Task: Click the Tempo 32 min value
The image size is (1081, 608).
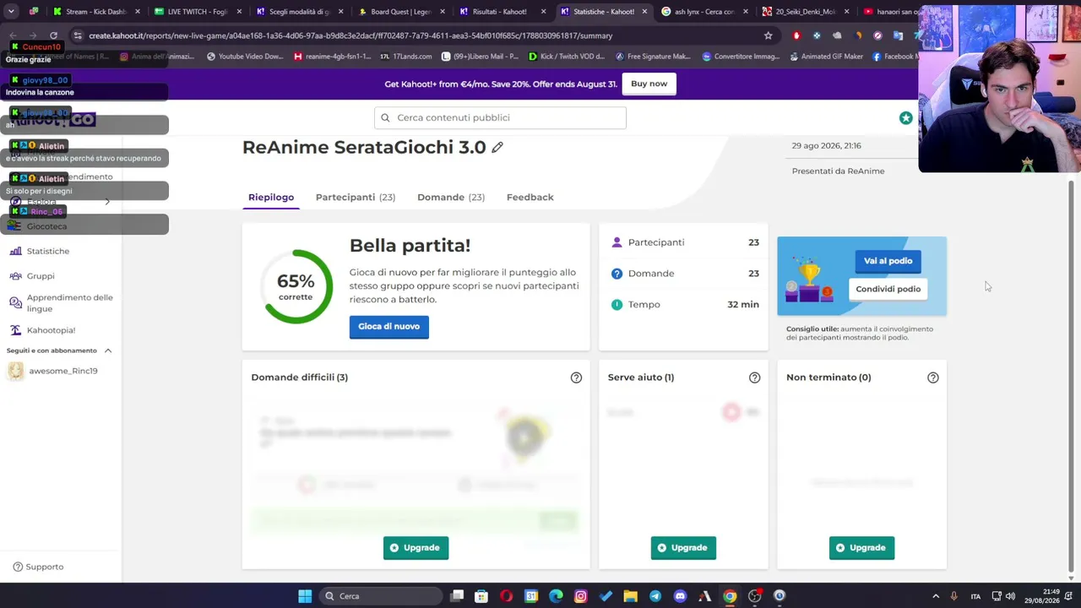Action: 743,305
